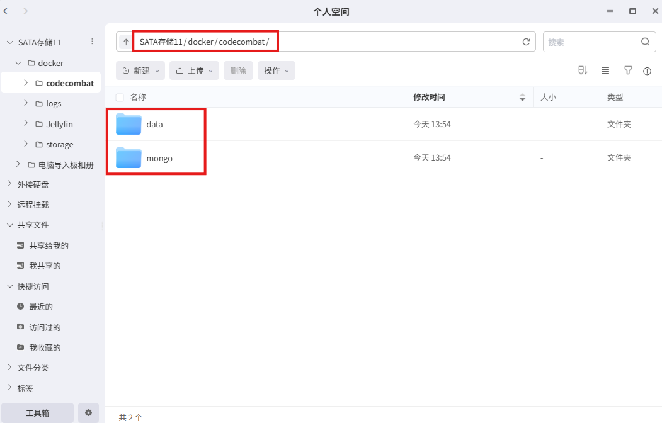Click the 删除 button

click(238, 70)
